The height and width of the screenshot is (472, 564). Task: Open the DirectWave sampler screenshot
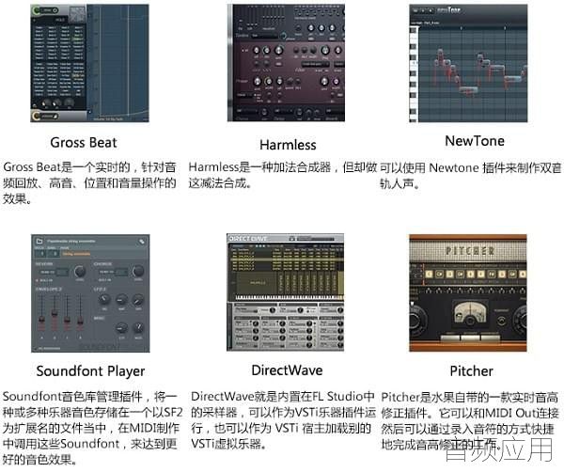(285, 292)
